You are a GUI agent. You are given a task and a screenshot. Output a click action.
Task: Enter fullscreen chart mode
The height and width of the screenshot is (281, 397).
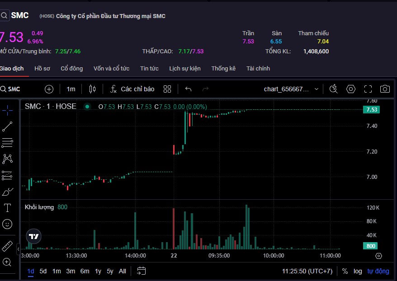(x=368, y=89)
